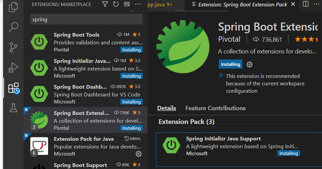
Task: Close the Spring Boot Extension Pack tab
Action: coord(293,4)
